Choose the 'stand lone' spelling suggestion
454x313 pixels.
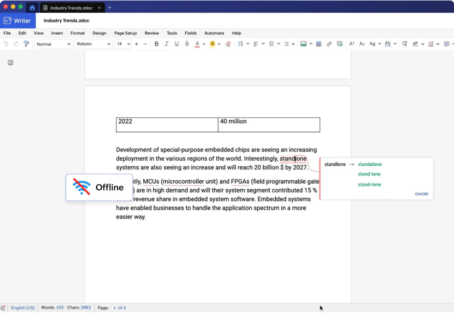pos(369,174)
